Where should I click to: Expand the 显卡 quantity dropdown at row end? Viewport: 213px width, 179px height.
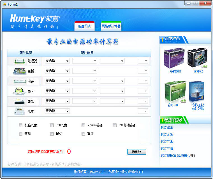point(143,91)
